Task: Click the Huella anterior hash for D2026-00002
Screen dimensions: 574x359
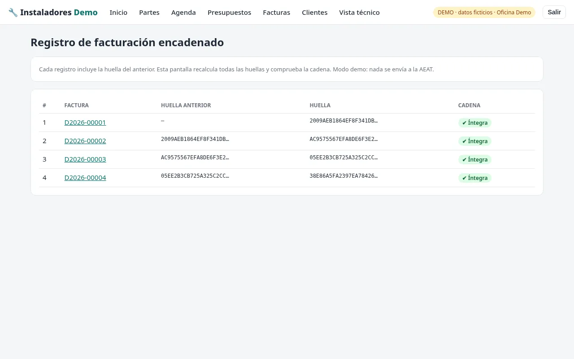Action: pos(195,139)
